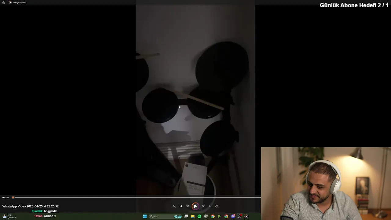Click the elapsed time 00:00:00

6,197
